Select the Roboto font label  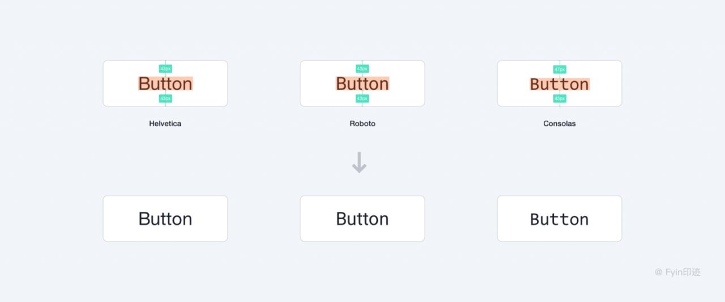(x=362, y=124)
